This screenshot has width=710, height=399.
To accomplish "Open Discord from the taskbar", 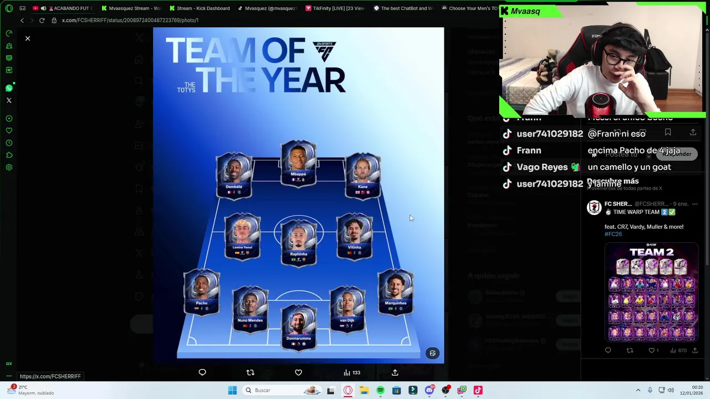I will point(429,390).
